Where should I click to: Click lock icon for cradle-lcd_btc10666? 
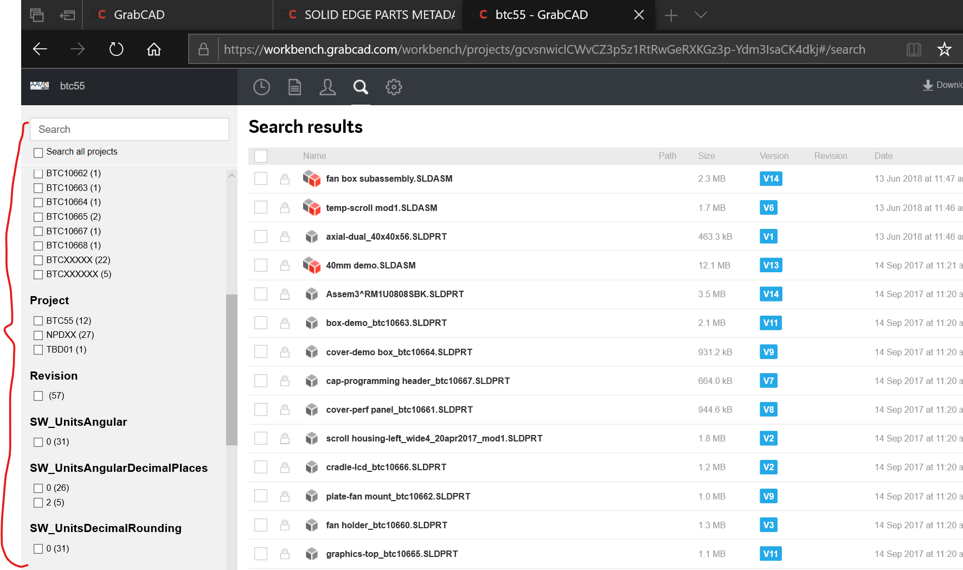(x=285, y=467)
